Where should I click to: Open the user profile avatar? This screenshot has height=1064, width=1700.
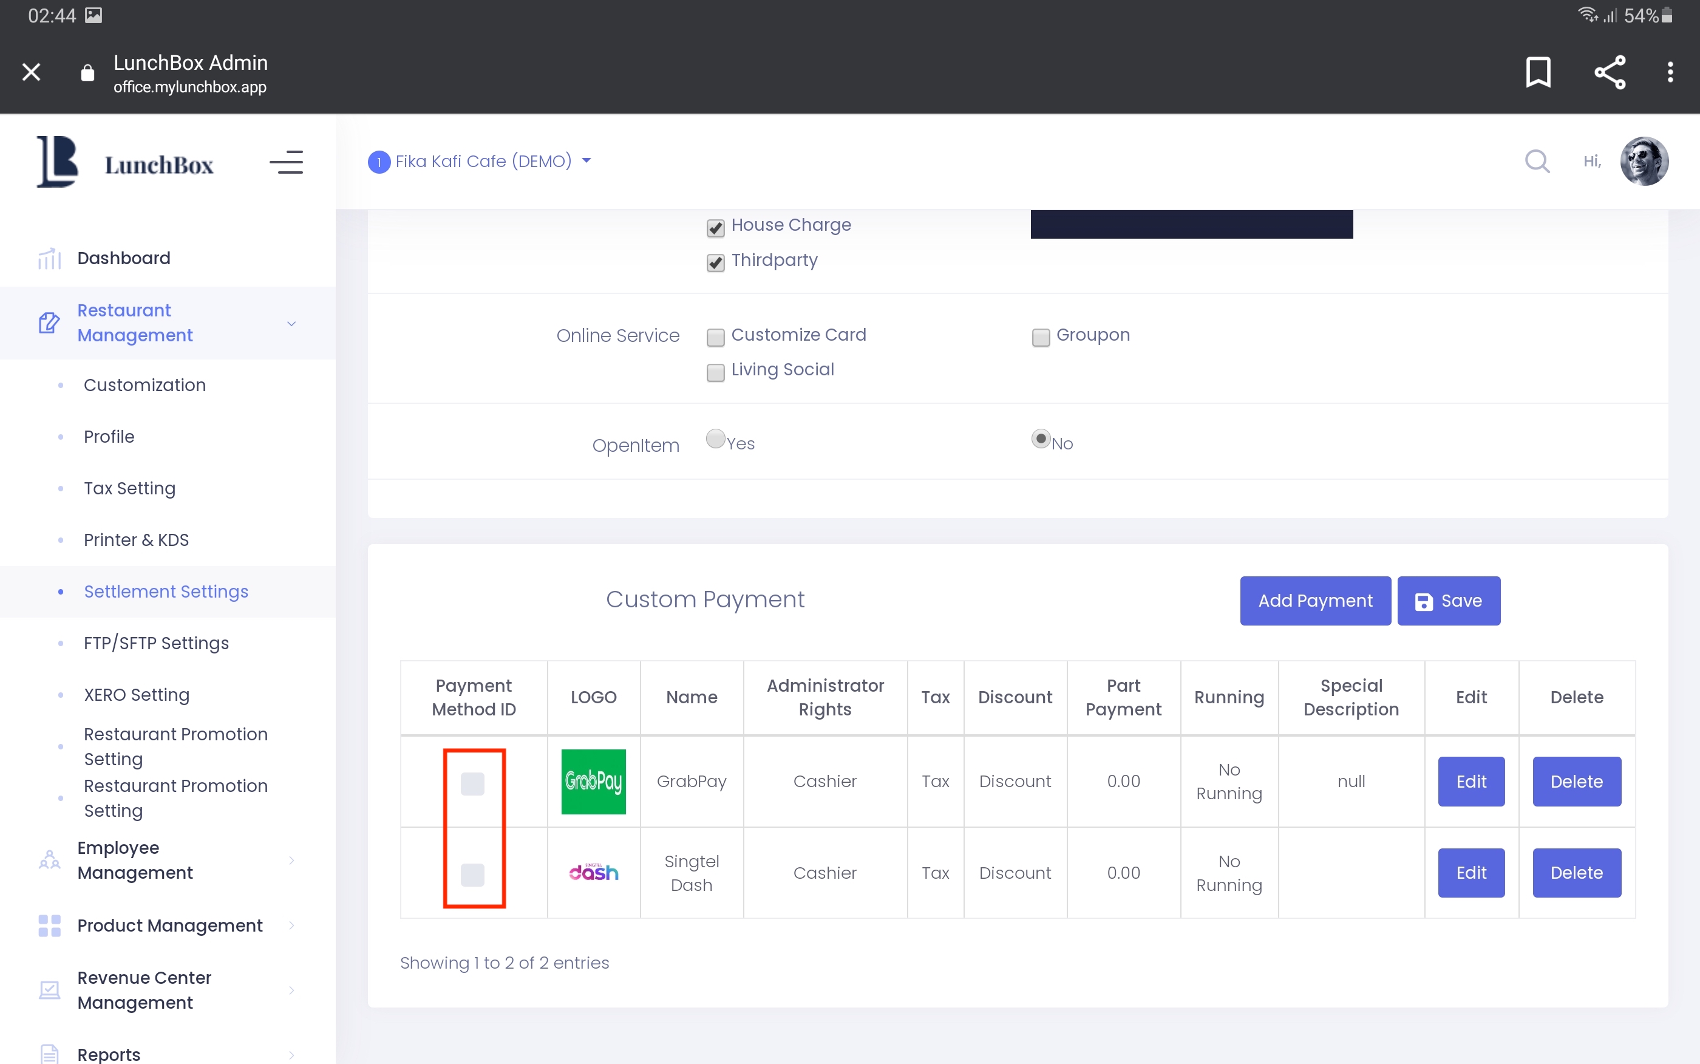[x=1644, y=161]
